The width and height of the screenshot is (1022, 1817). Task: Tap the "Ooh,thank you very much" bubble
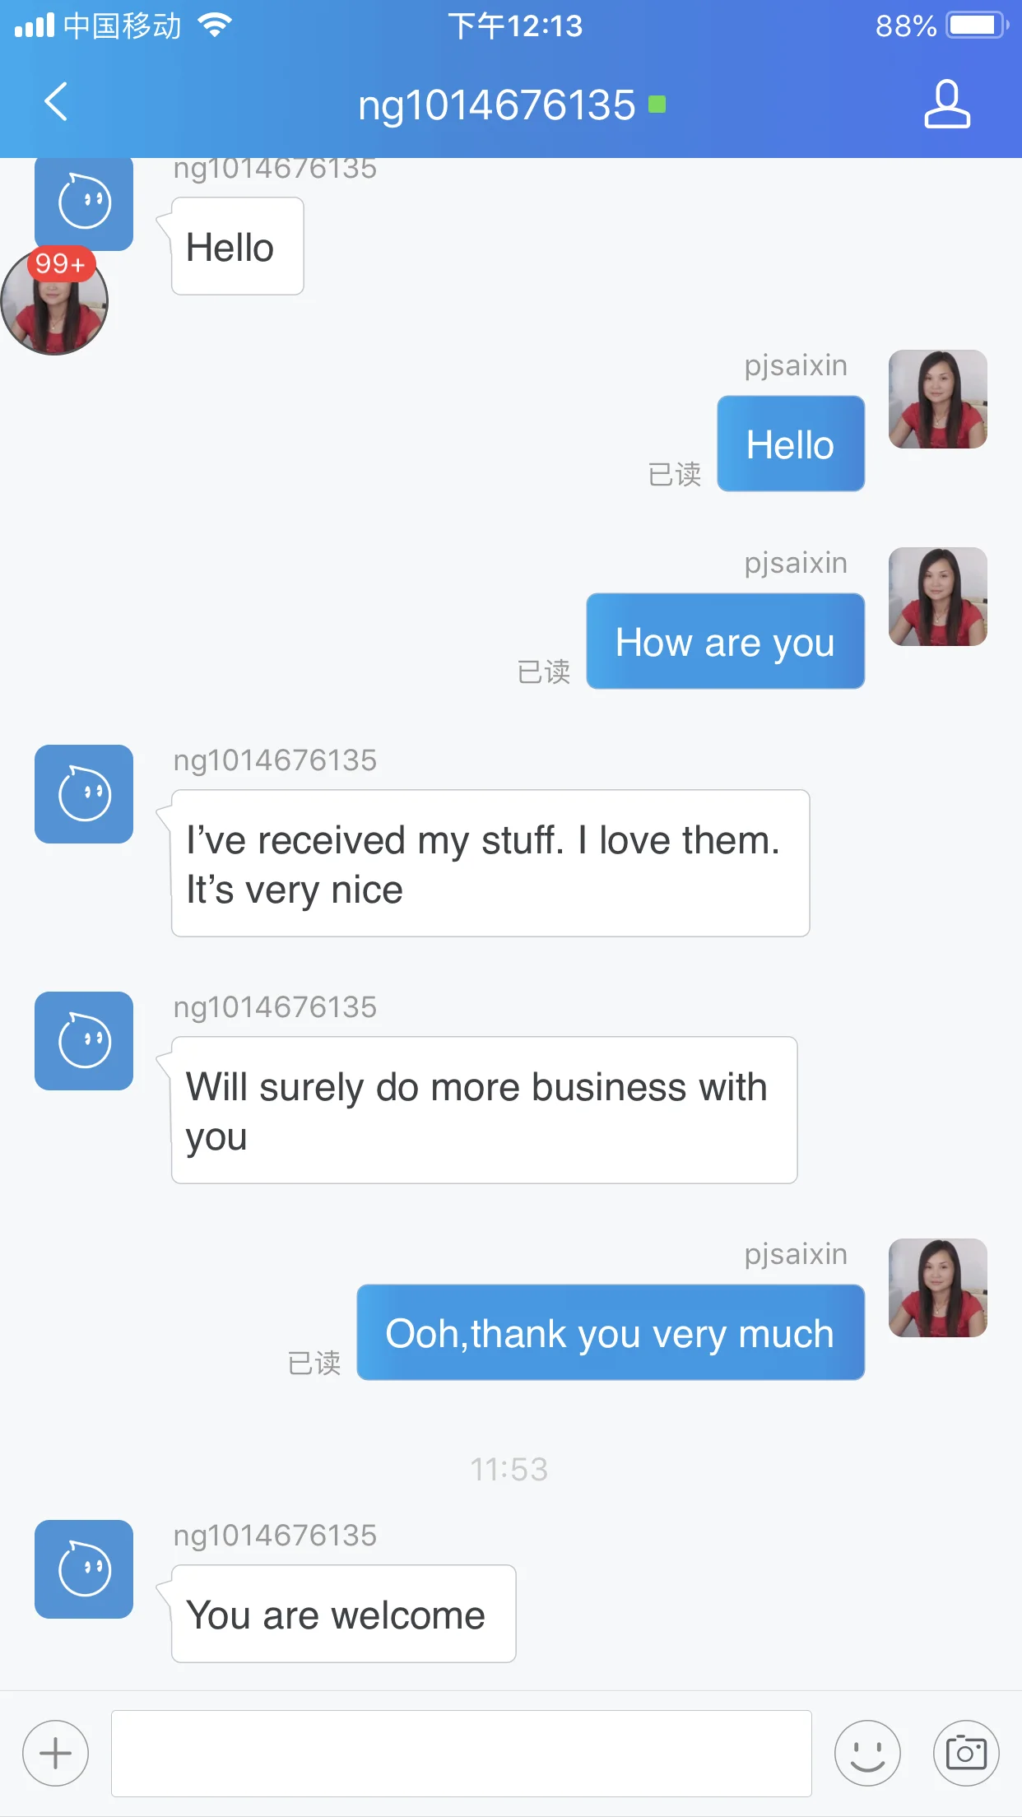pyautogui.click(x=610, y=1332)
